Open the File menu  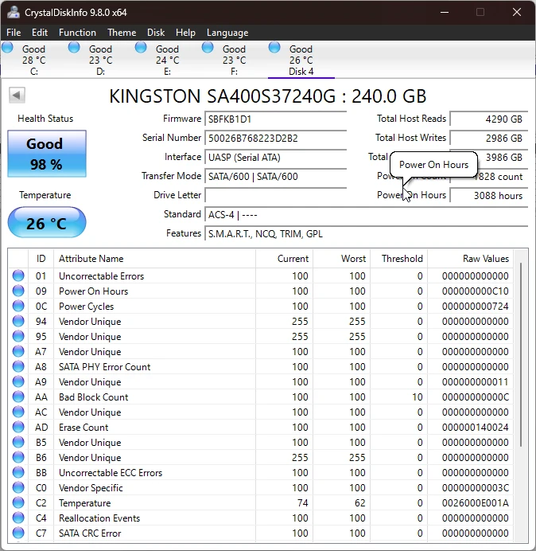pyautogui.click(x=14, y=33)
